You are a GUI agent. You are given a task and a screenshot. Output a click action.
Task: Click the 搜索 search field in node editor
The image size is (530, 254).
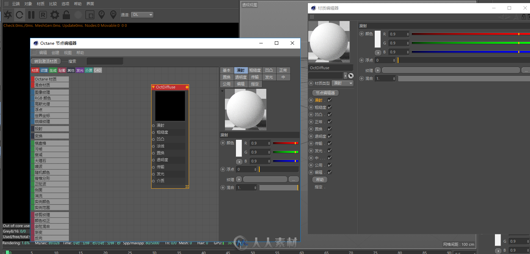(x=105, y=61)
